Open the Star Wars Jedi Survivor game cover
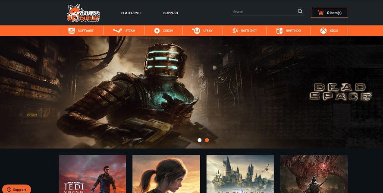The height and width of the screenshot is (193, 383). 92,174
